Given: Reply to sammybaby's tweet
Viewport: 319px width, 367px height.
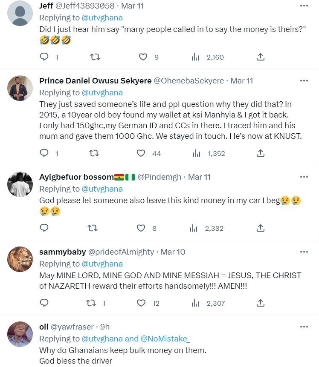Looking at the screenshot, I should tap(44, 303).
